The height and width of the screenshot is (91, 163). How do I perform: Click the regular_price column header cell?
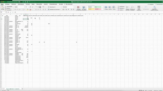[26, 16]
